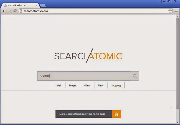
Task: Click the scrollbar down arrow
Action: click(x=178, y=123)
